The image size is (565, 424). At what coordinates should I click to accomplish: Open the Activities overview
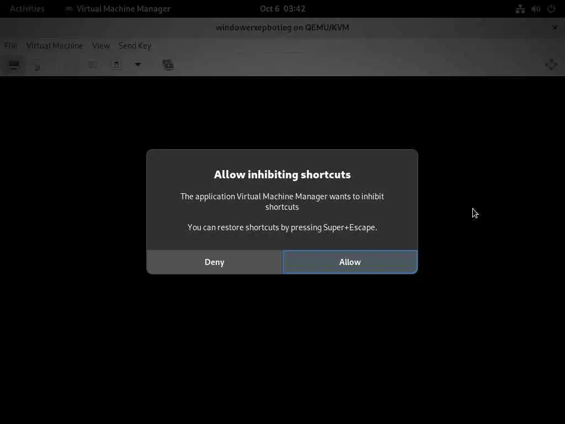(27, 9)
